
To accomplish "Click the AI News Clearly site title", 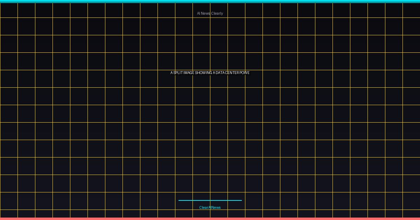I will [x=210, y=13].
